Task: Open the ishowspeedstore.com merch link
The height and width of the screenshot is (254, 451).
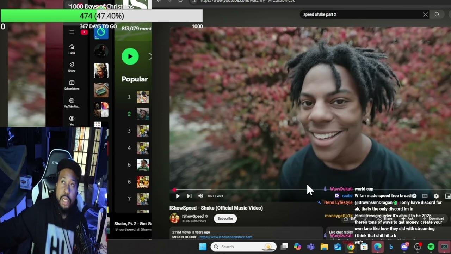Action: click(x=226, y=237)
